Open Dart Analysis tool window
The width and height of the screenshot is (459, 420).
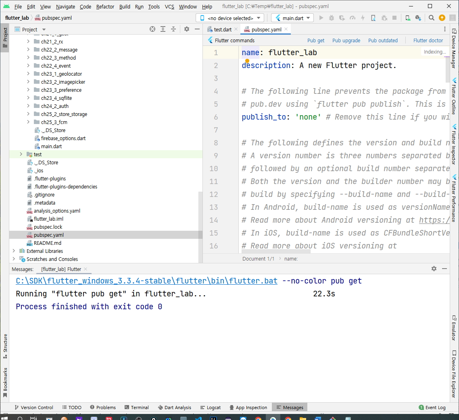pos(174,407)
